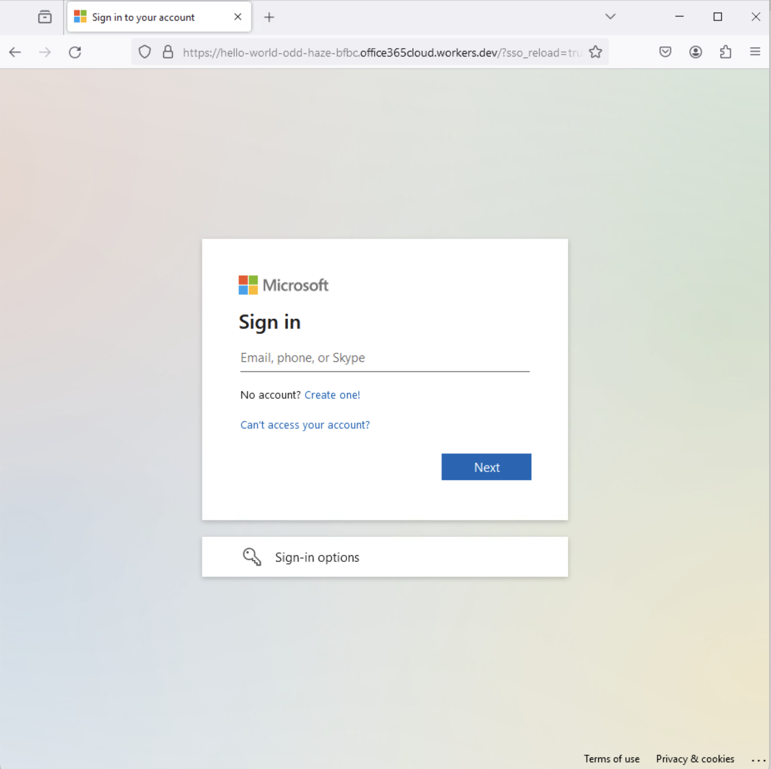Focus the Email, phone, or Skype field
The height and width of the screenshot is (769, 771).
pyautogui.click(x=385, y=358)
